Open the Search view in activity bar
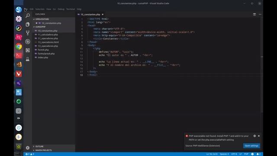The width and height of the screenshot is (277, 156). coord(28,16)
